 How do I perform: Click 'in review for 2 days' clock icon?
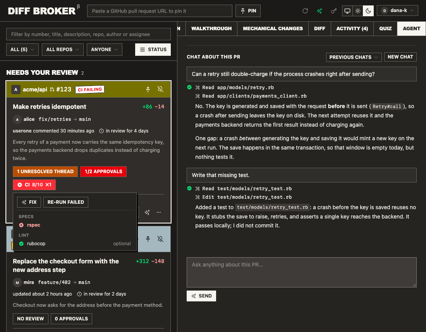coord(79,294)
